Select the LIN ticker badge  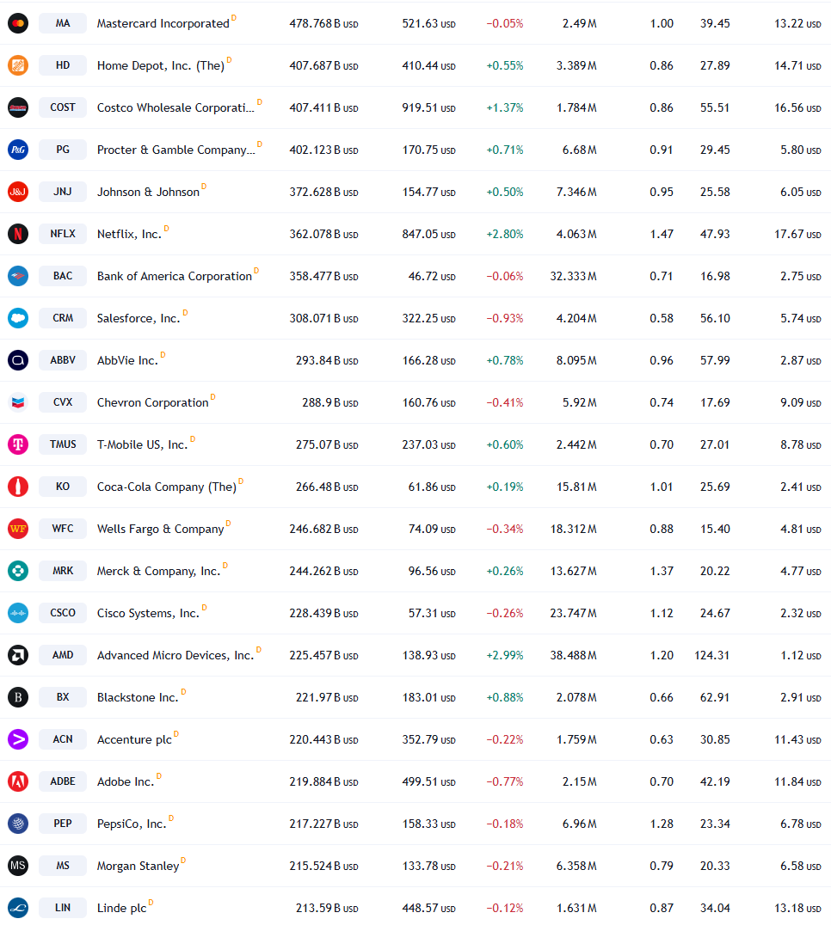point(63,908)
